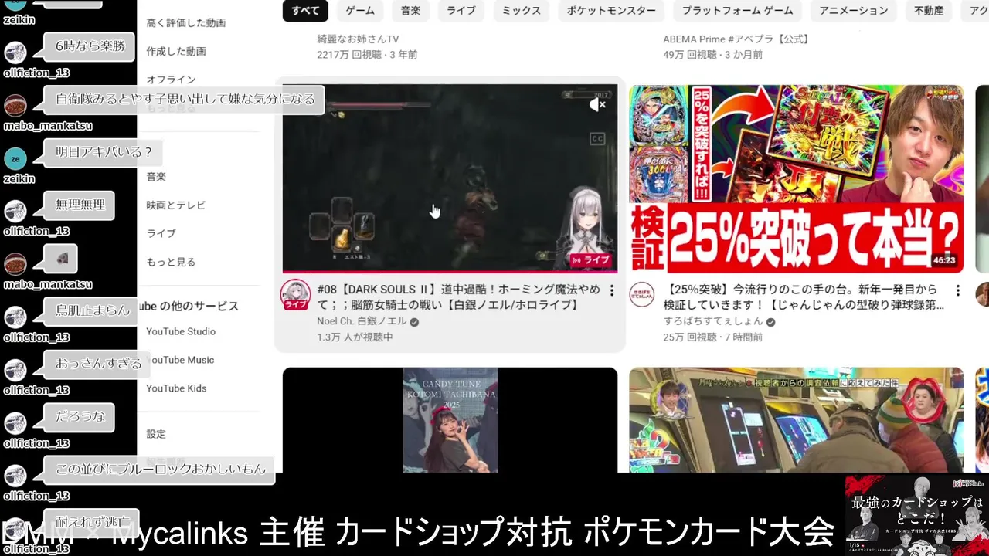Open the Candy Tune Kotomi Tachibana thumbnail

pyautogui.click(x=450, y=419)
